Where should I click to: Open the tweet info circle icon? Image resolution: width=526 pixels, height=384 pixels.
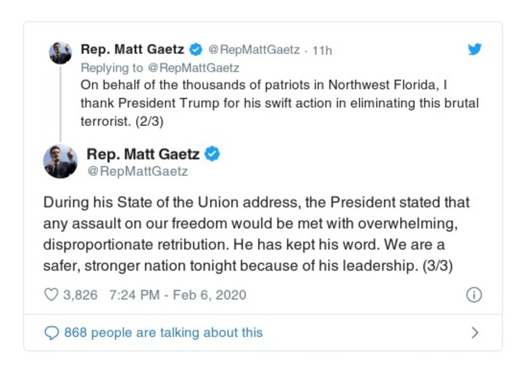point(473,294)
